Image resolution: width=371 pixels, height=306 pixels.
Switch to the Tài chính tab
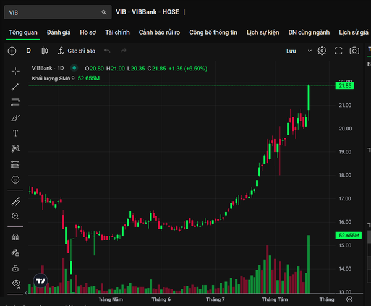117,32
